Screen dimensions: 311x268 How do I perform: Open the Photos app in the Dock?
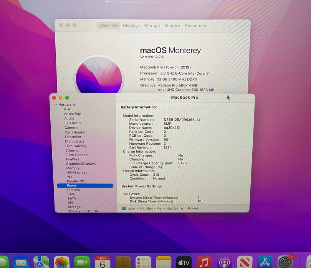62,262
